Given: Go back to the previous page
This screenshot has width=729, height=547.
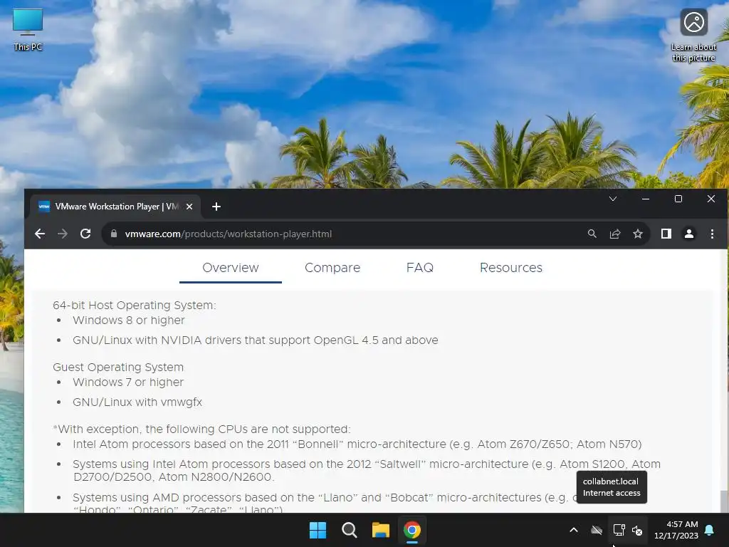Looking at the screenshot, I should (x=40, y=234).
